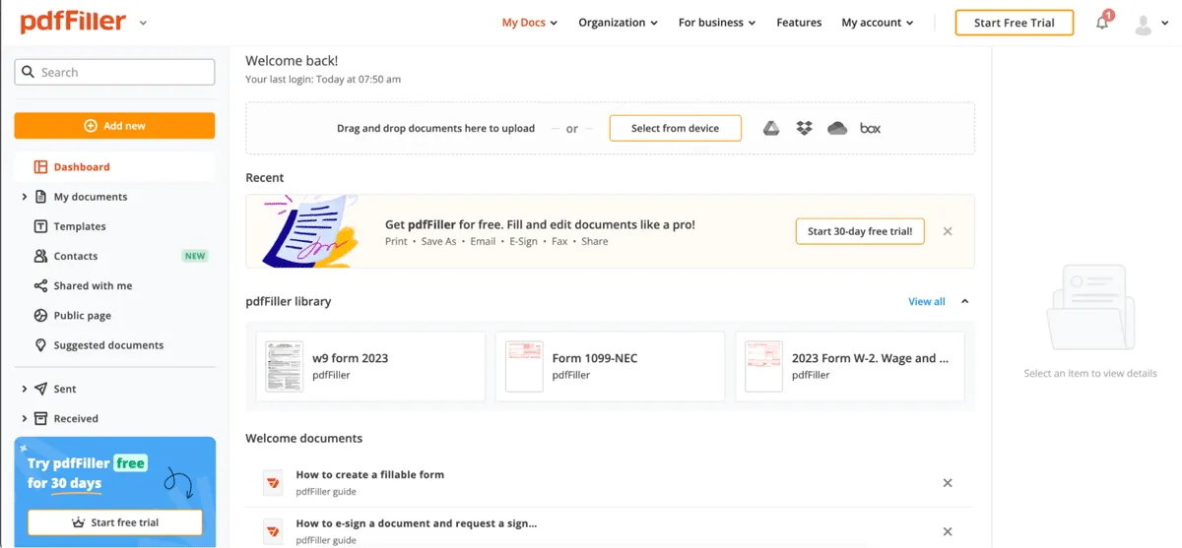Open Shared with me
1182x548 pixels.
(93, 285)
